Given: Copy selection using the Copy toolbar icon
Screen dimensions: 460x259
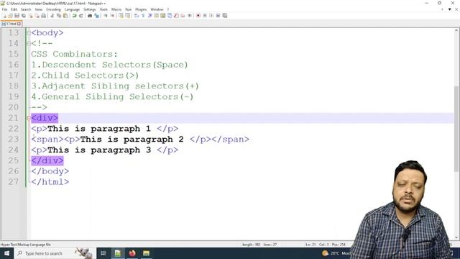Looking at the screenshot, I should pyautogui.click(x=59, y=16).
